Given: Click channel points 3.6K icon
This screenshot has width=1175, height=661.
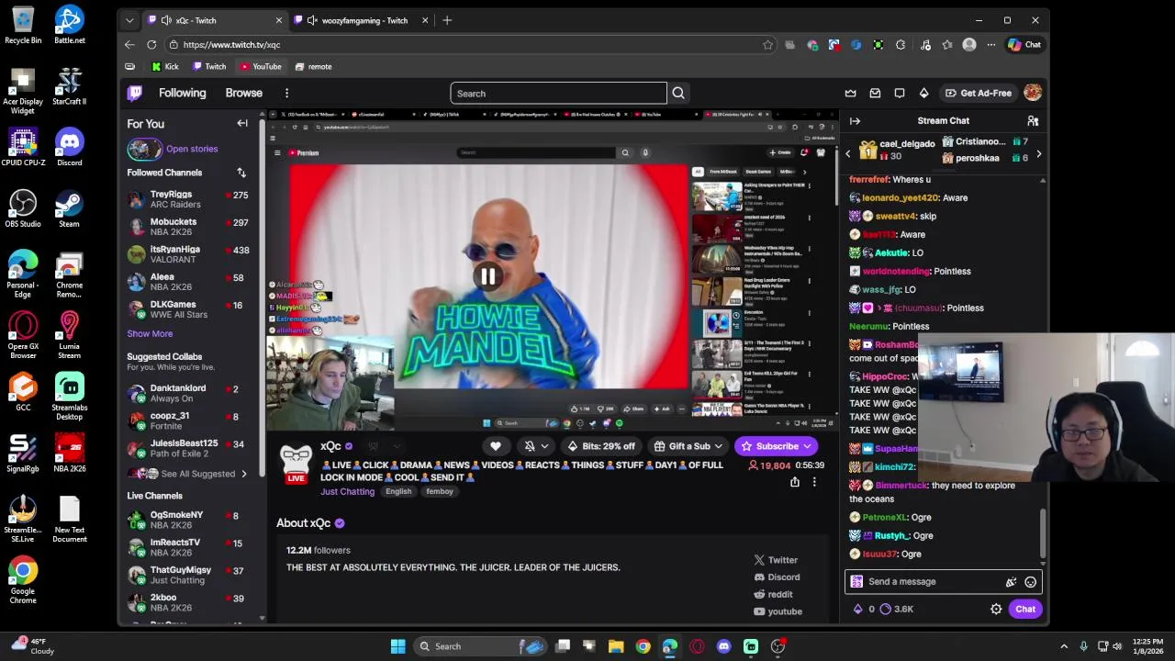Looking at the screenshot, I should pos(886,609).
